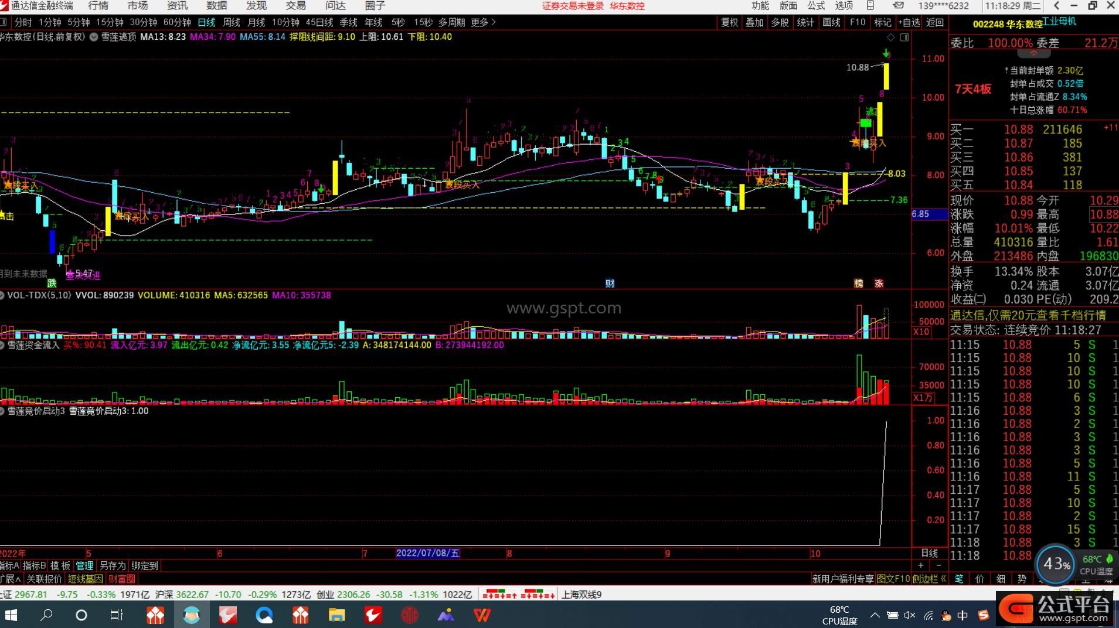The width and height of the screenshot is (1119, 628).
Task: Select the 笔 tick tab
Action: coord(959,579)
